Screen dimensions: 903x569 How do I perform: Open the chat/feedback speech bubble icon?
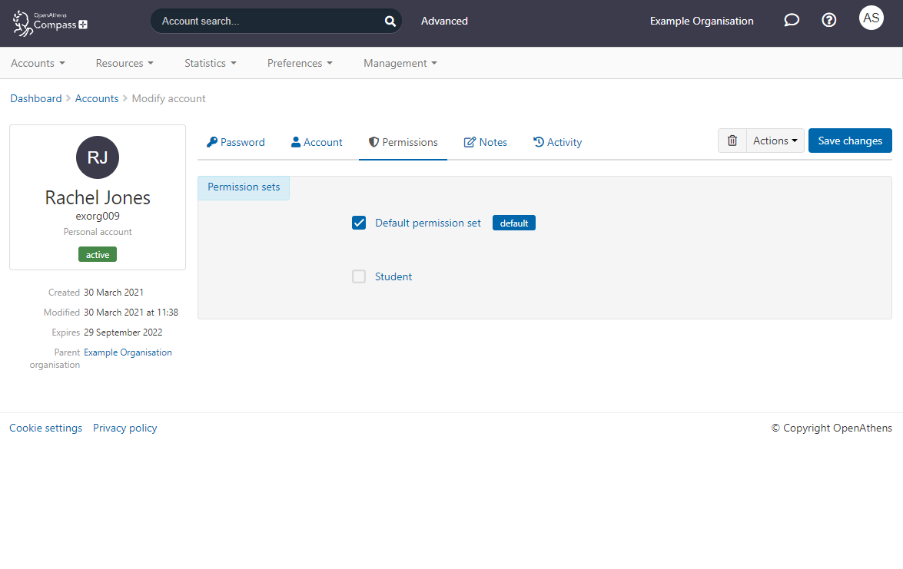792,20
